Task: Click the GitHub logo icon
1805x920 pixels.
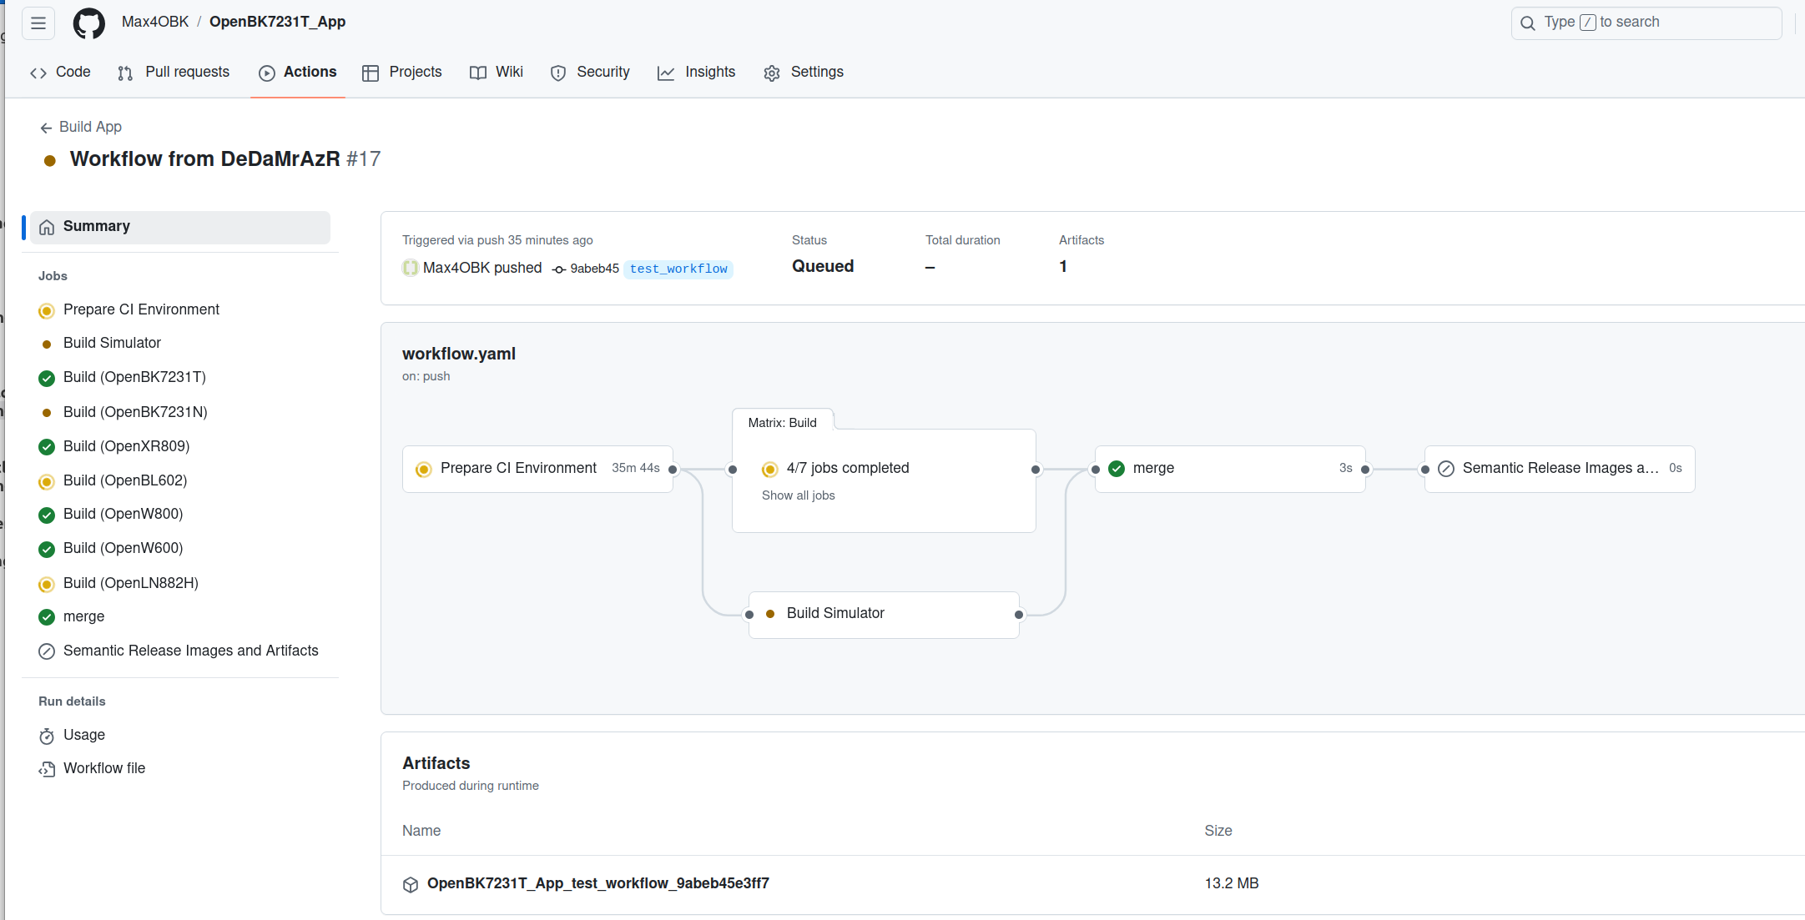Action: tap(88, 23)
